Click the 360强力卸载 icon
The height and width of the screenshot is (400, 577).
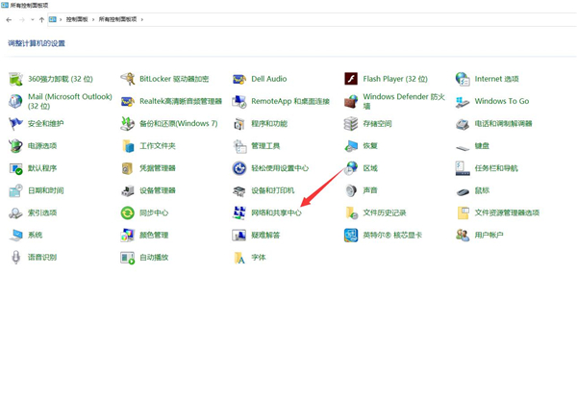coord(15,79)
